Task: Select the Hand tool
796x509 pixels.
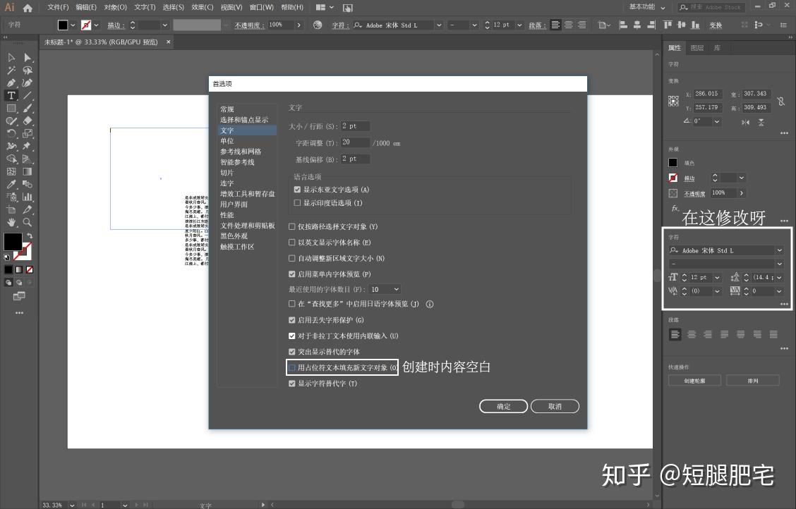Action: (11, 222)
